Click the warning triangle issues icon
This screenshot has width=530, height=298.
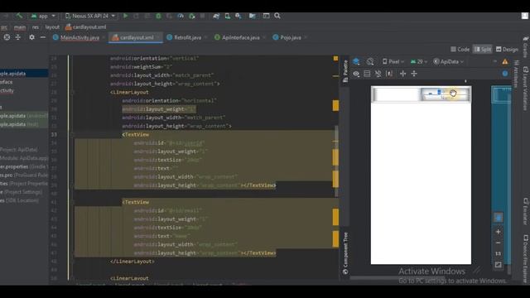pos(505,61)
